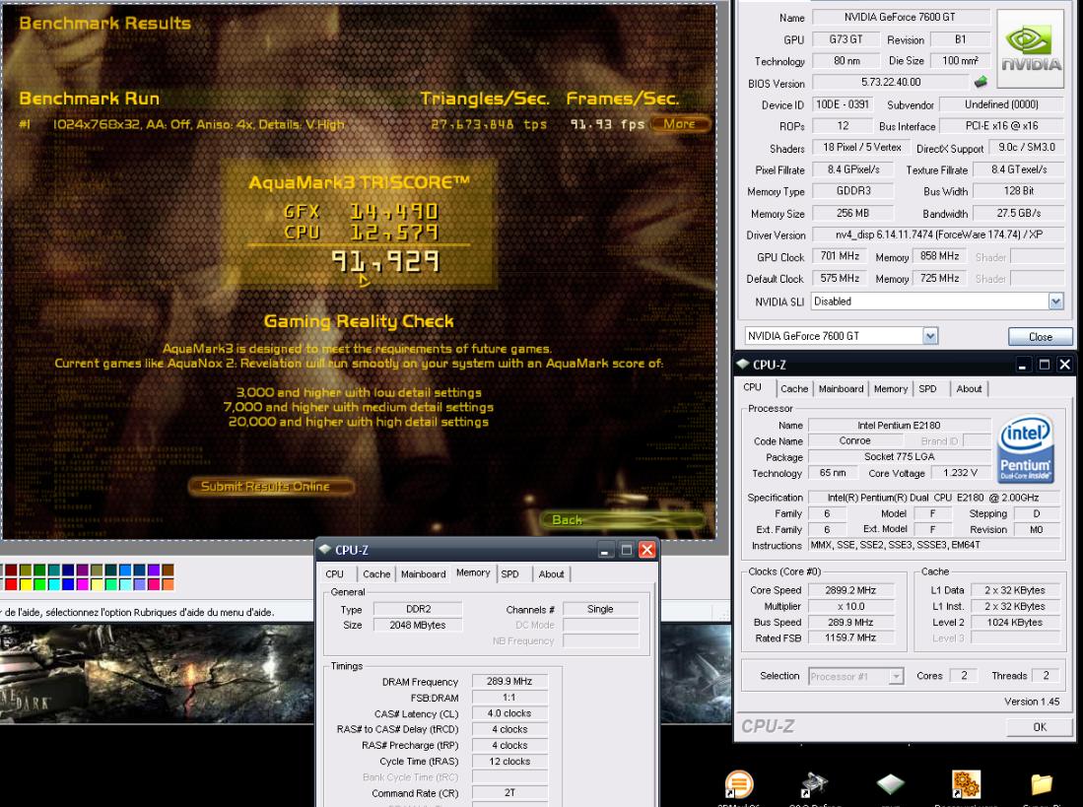The height and width of the screenshot is (807, 1083).
Task: Click the GFX score 14,490
Action: (394, 211)
